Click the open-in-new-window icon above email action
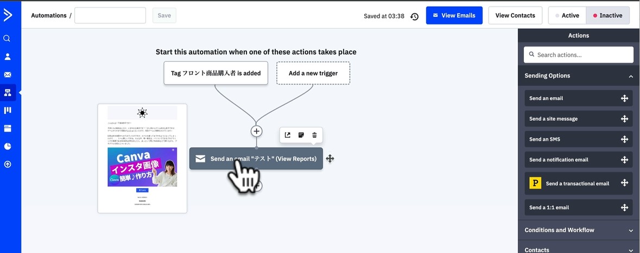The height and width of the screenshot is (253, 640). [288, 135]
